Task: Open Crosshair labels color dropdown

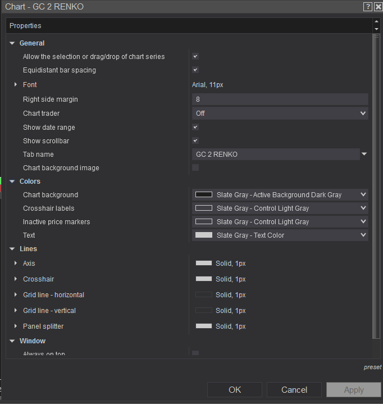Action: coord(280,208)
